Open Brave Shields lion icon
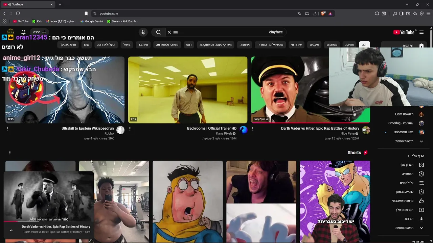 pyautogui.click(x=323, y=13)
